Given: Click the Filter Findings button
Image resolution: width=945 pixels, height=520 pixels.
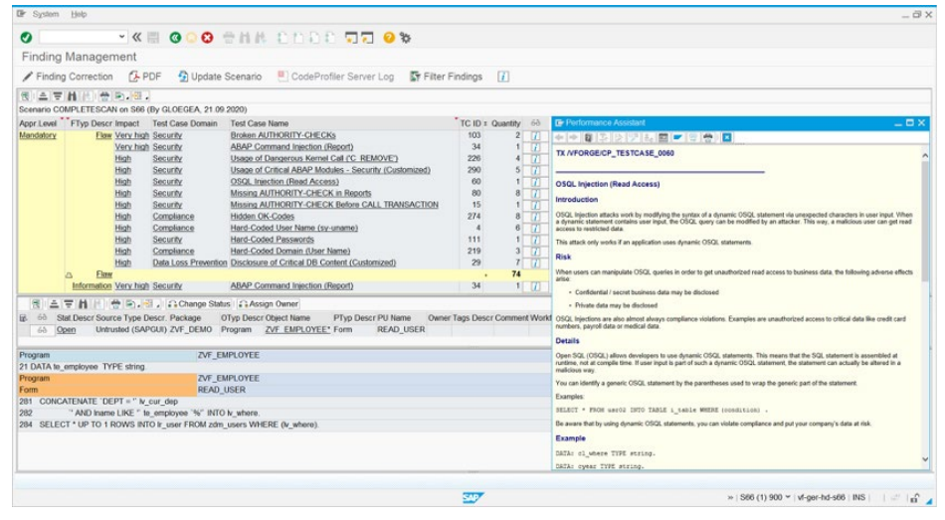Looking at the screenshot, I should pyautogui.click(x=446, y=77).
